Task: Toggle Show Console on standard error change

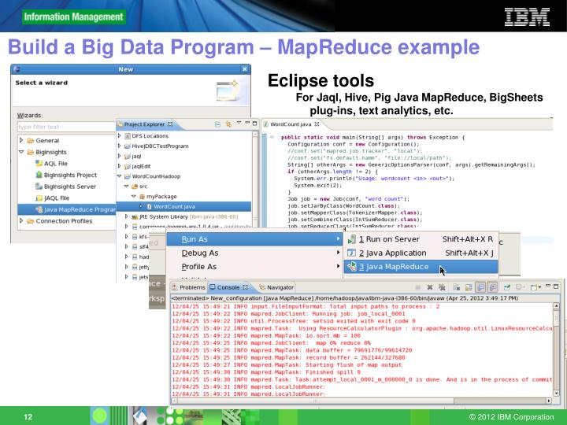Action: (493, 287)
